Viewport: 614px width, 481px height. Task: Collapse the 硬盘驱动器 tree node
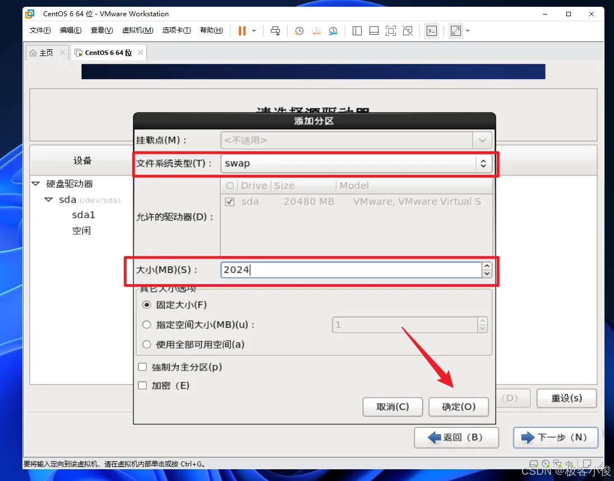(x=36, y=183)
